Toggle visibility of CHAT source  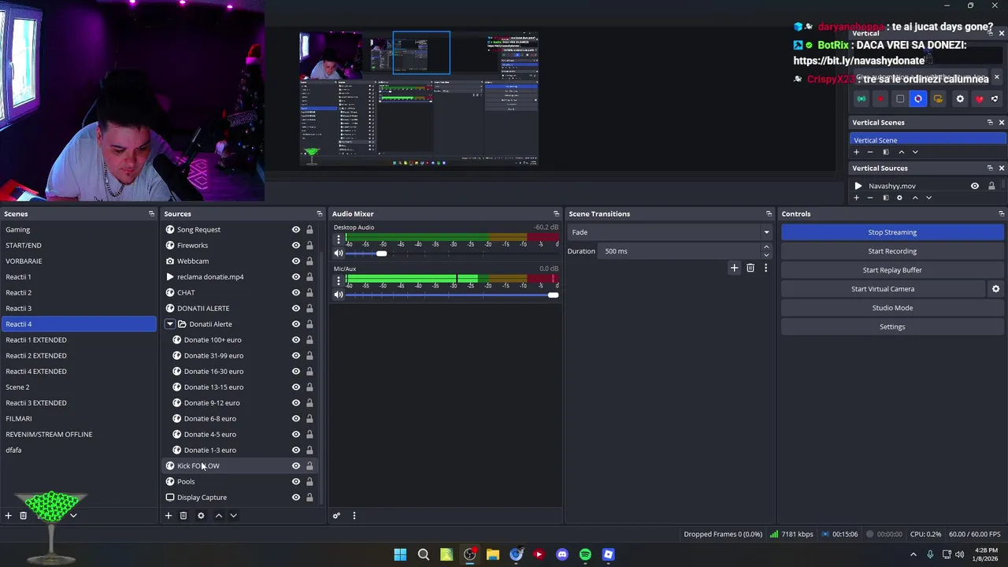coord(296,292)
